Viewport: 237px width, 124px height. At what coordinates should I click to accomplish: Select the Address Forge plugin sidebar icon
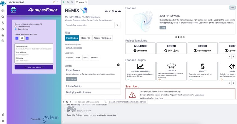point(3,41)
